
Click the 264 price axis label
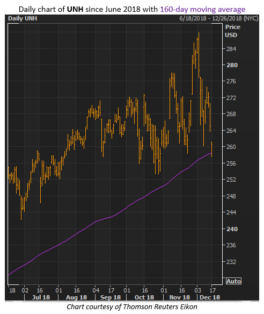point(231,131)
